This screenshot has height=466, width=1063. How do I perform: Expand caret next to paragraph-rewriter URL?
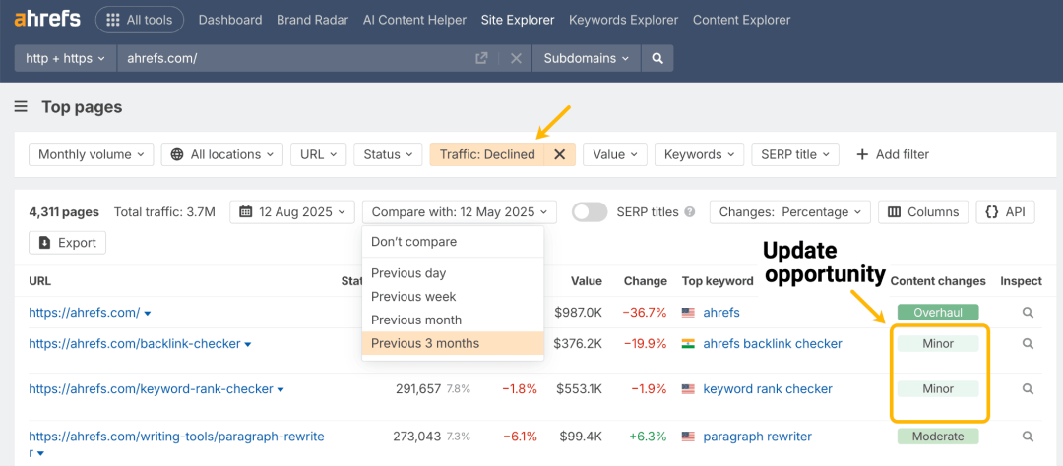(x=40, y=453)
